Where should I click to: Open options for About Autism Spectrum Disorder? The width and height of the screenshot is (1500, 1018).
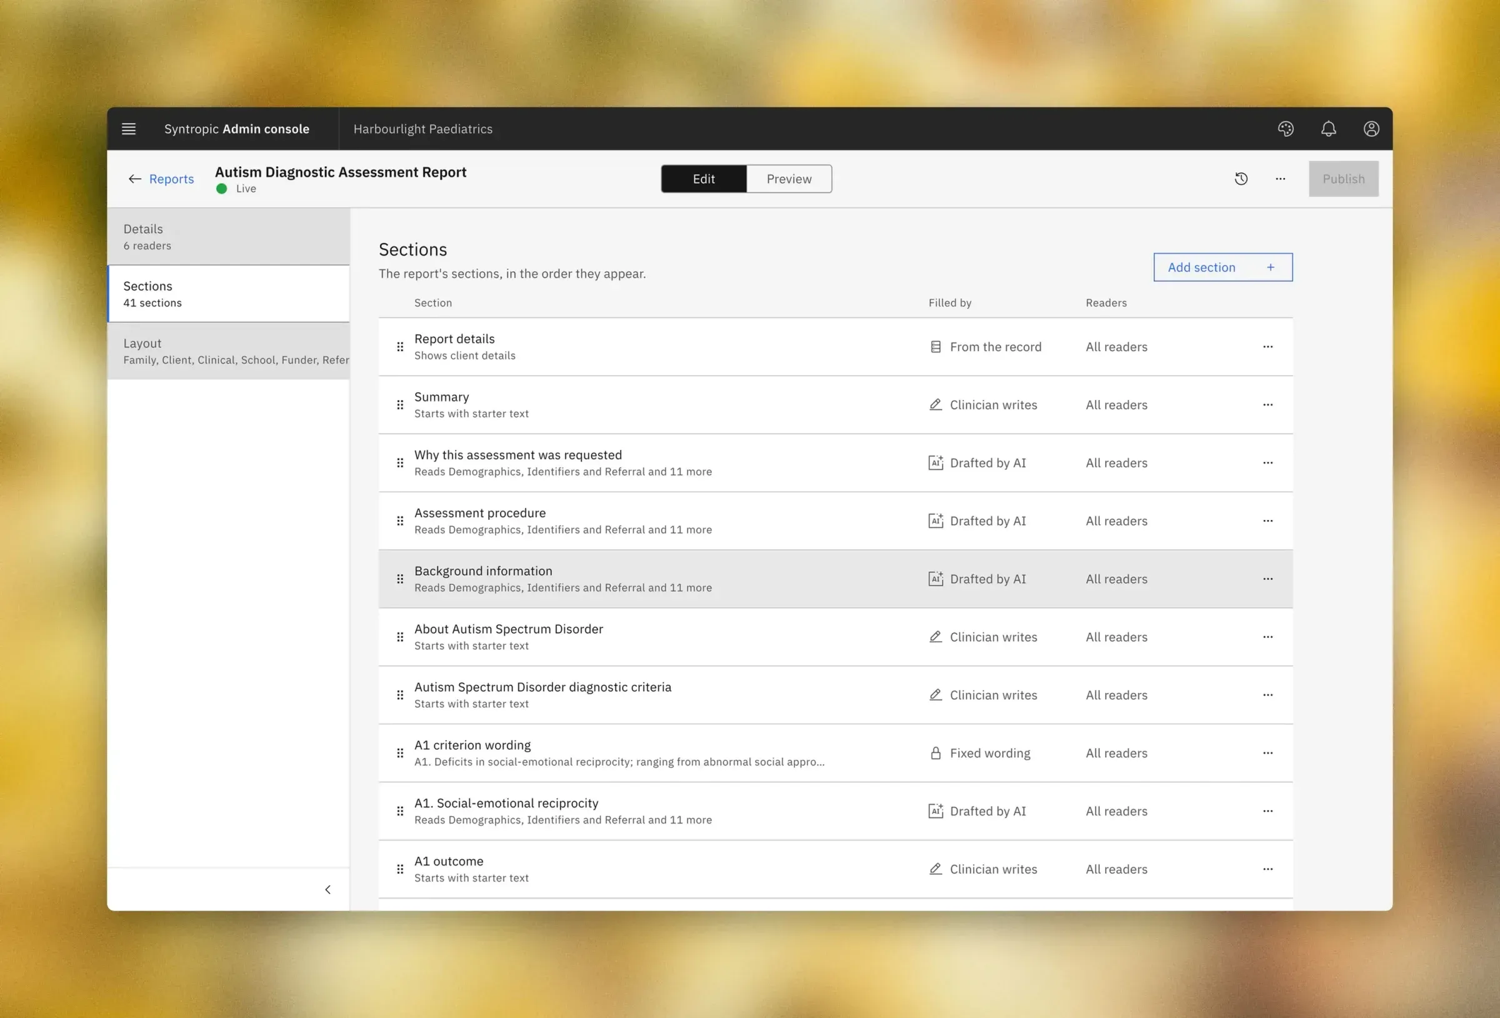[x=1267, y=637]
